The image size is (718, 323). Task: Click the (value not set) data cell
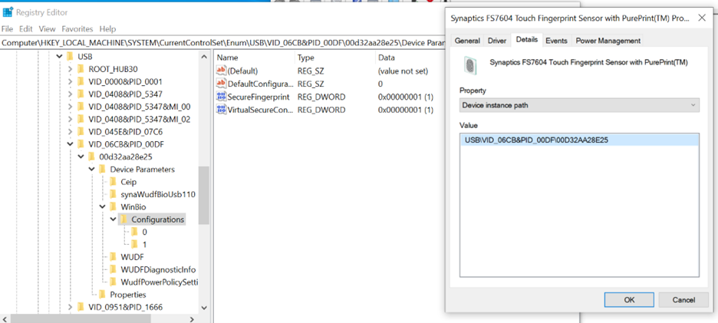[x=403, y=71]
